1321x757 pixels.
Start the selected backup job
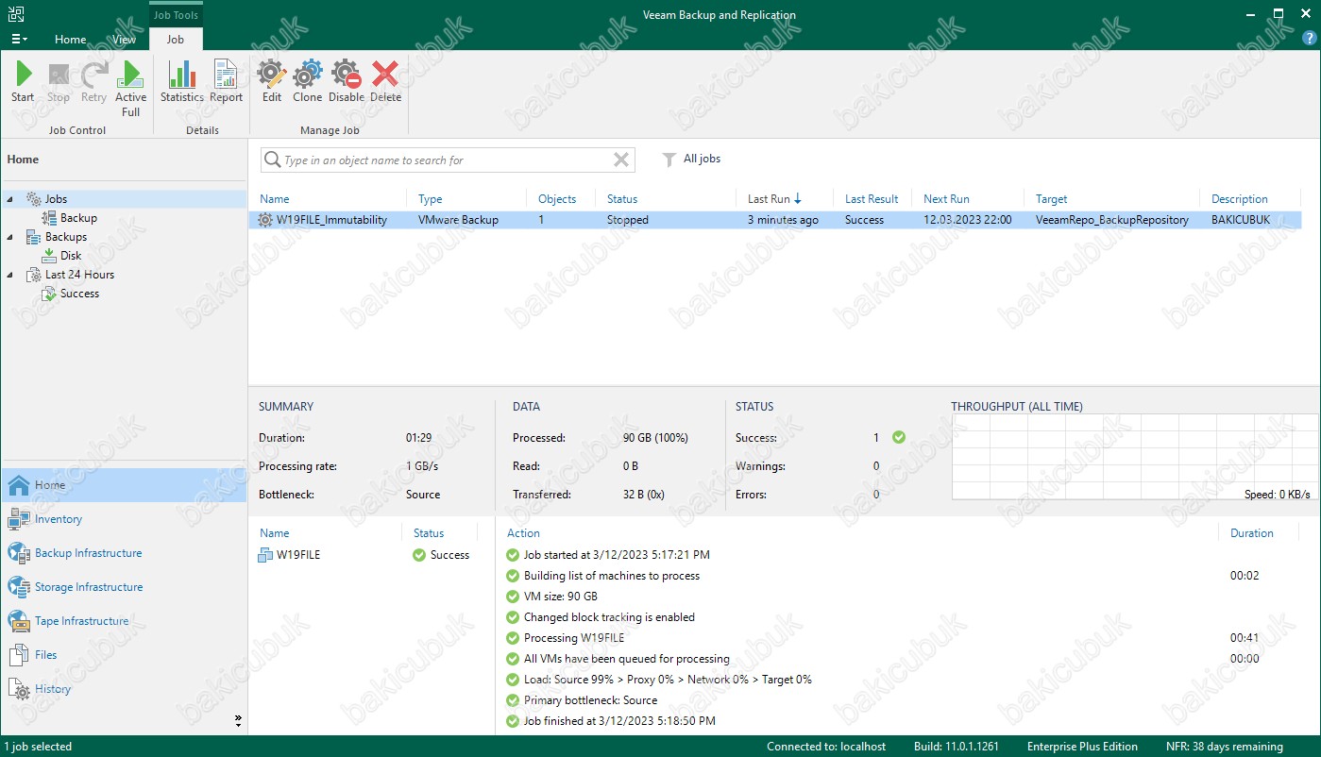(x=23, y=82)
